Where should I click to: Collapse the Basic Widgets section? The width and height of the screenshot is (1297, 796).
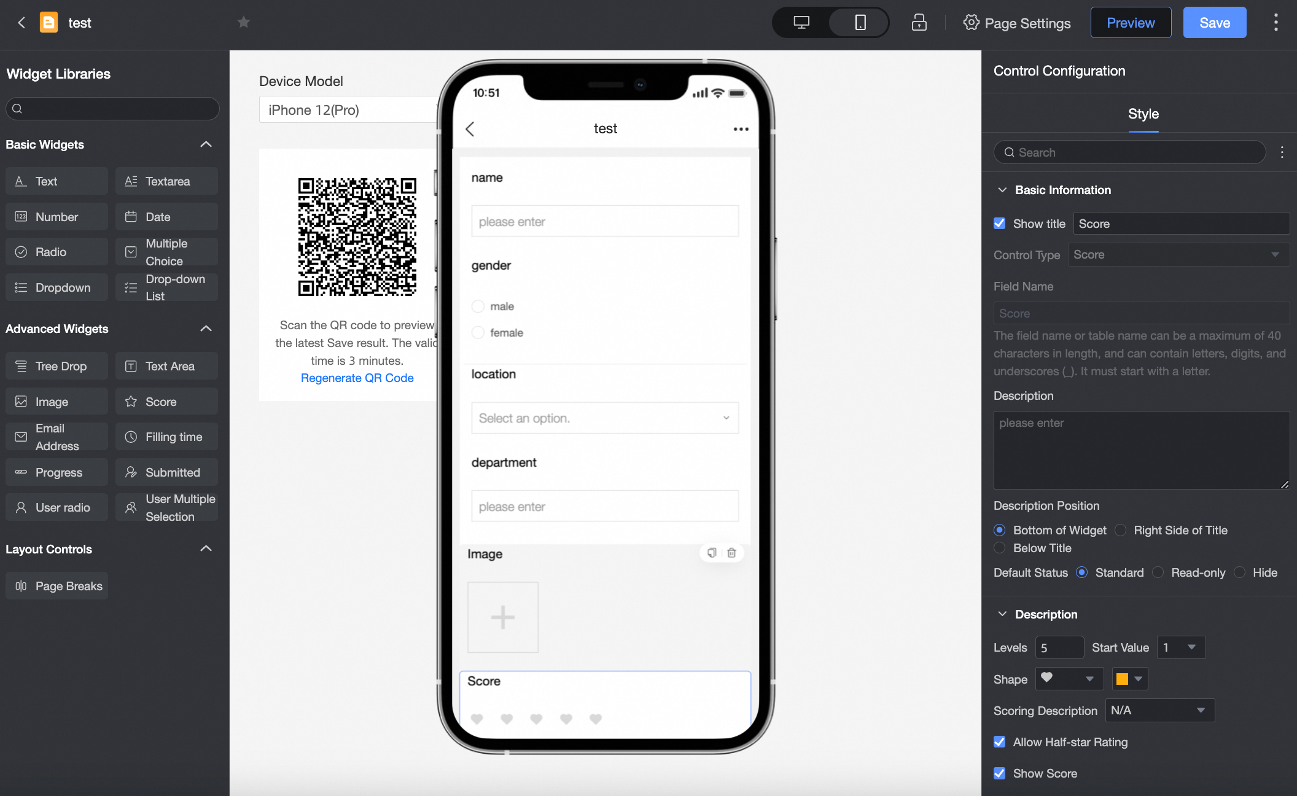click(206, 144)
